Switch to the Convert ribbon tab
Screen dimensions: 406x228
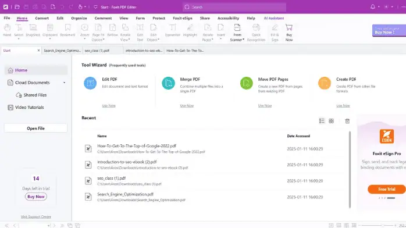[42, 18]
